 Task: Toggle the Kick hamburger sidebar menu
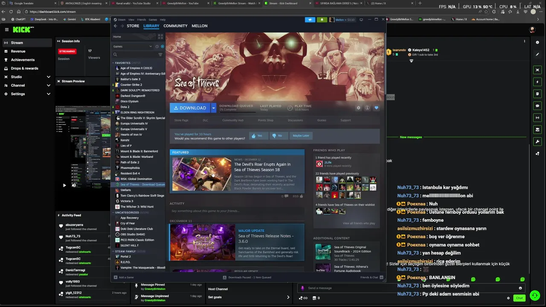coord(7,29)
